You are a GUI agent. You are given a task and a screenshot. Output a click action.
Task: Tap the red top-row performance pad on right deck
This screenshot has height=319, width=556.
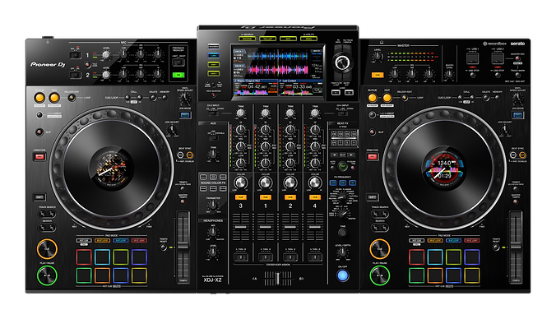[x=417, y=257]
